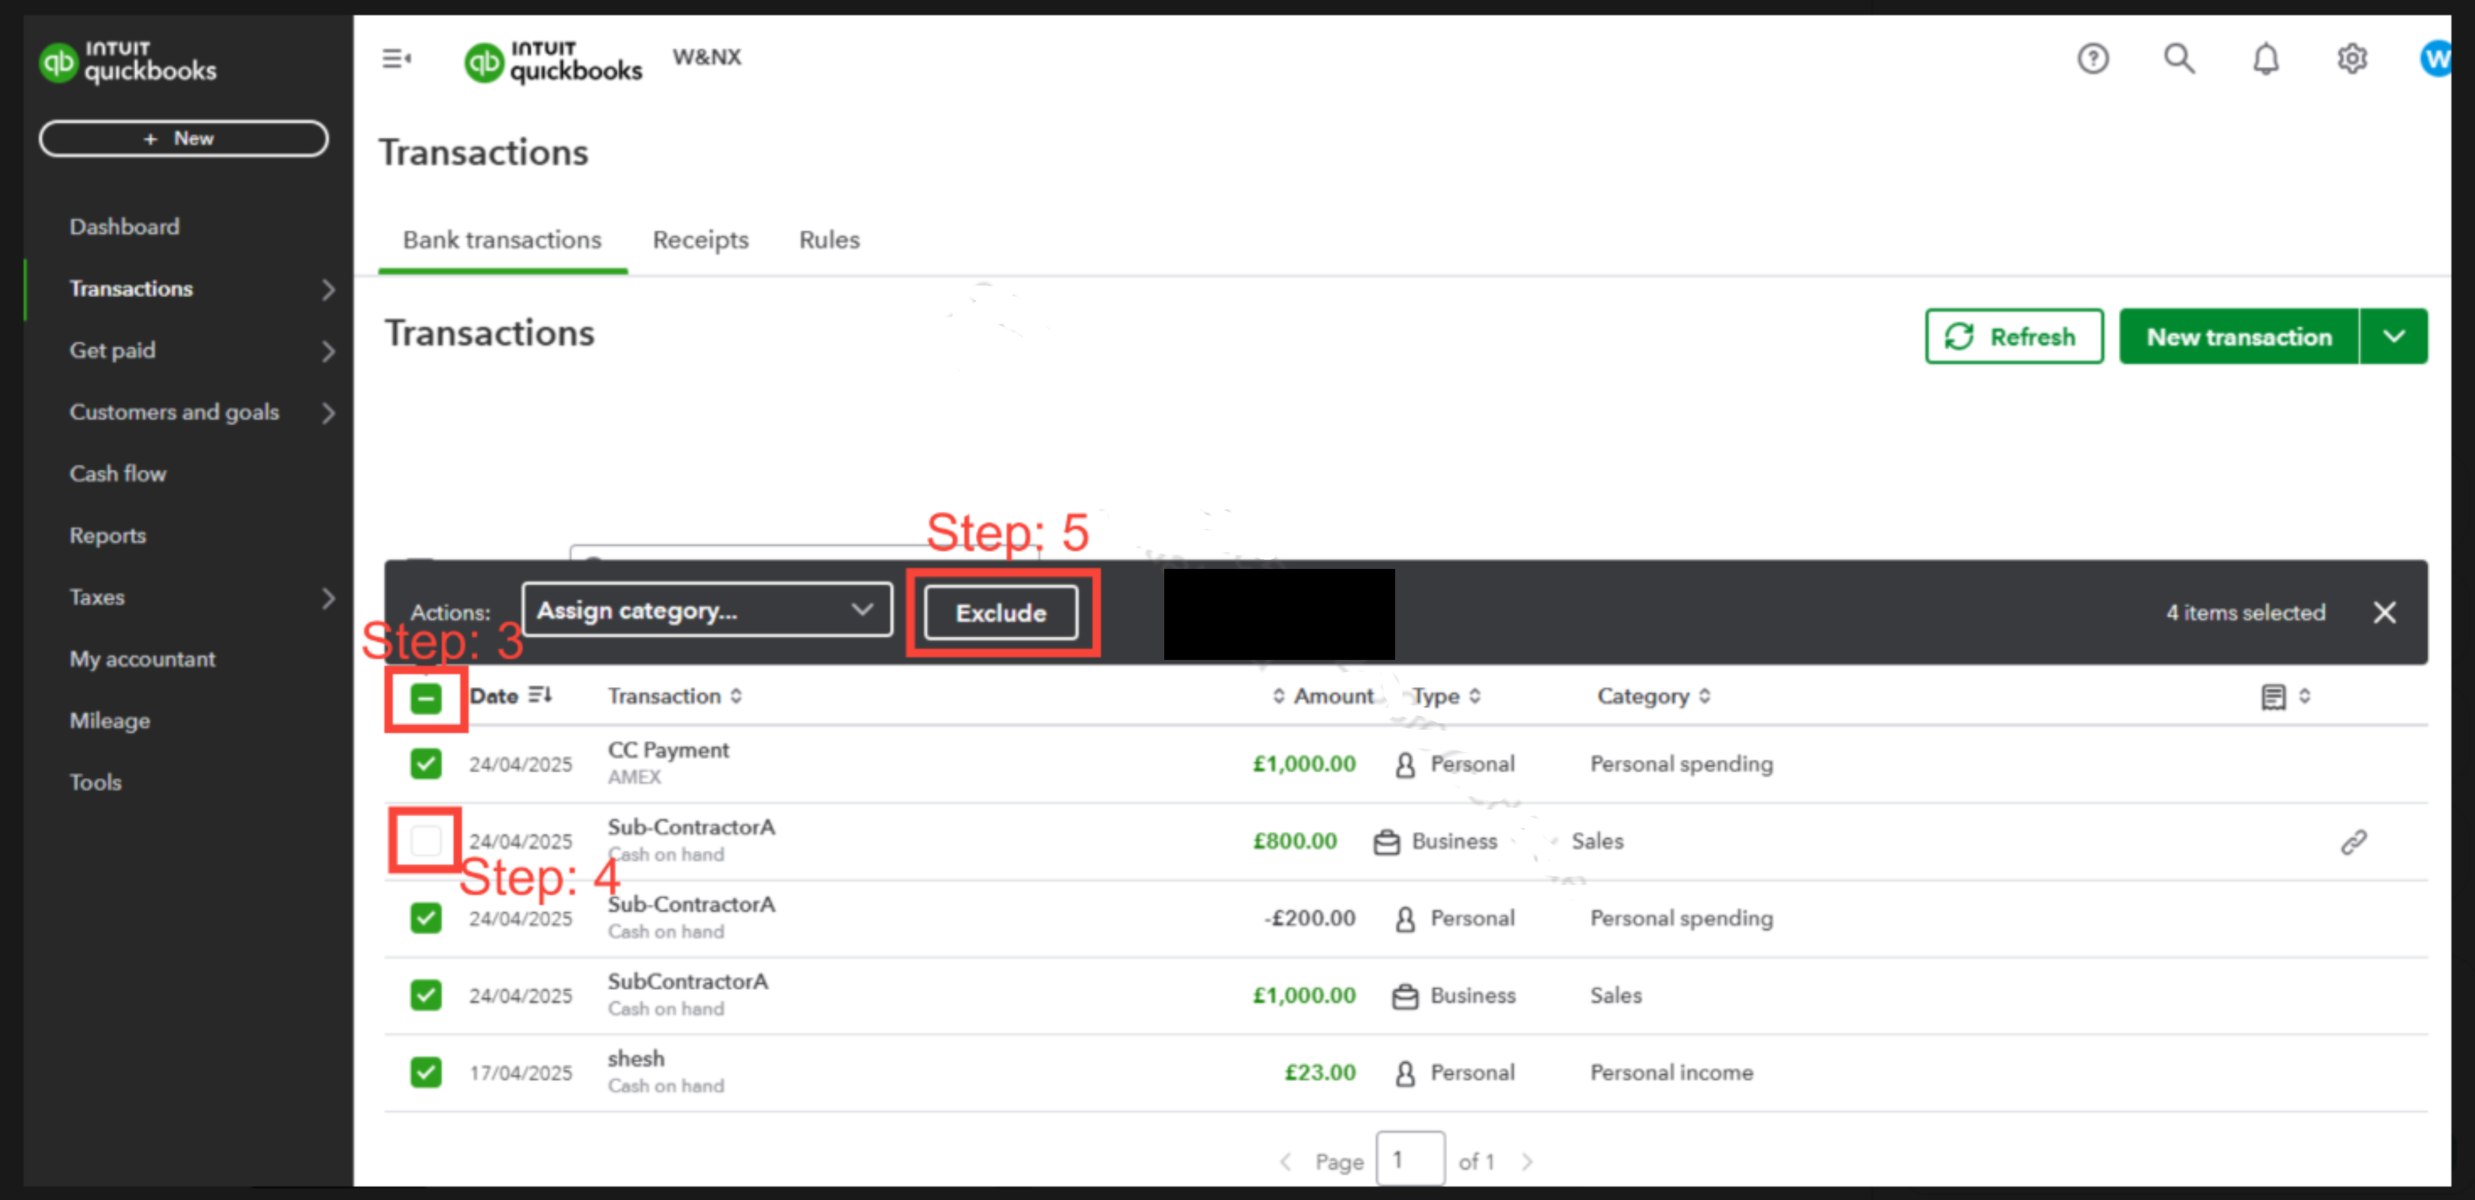Switch to the Receipts tab
The image size is (2475, 1200).
pos(699,240)
